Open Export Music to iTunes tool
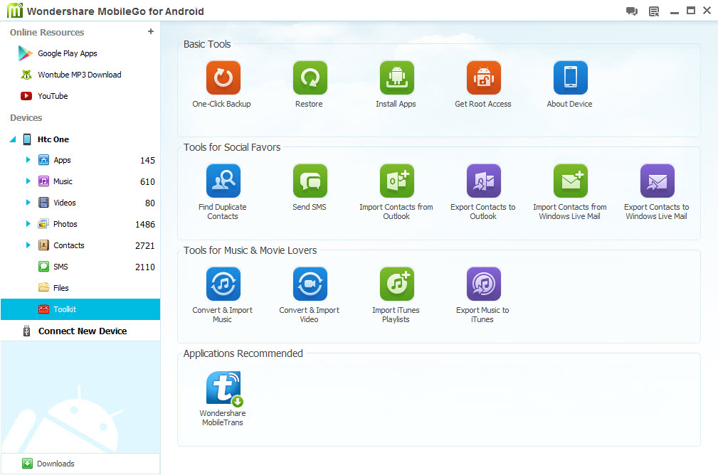718x475 pixels. pyautogui.click(x=484, y=284)
